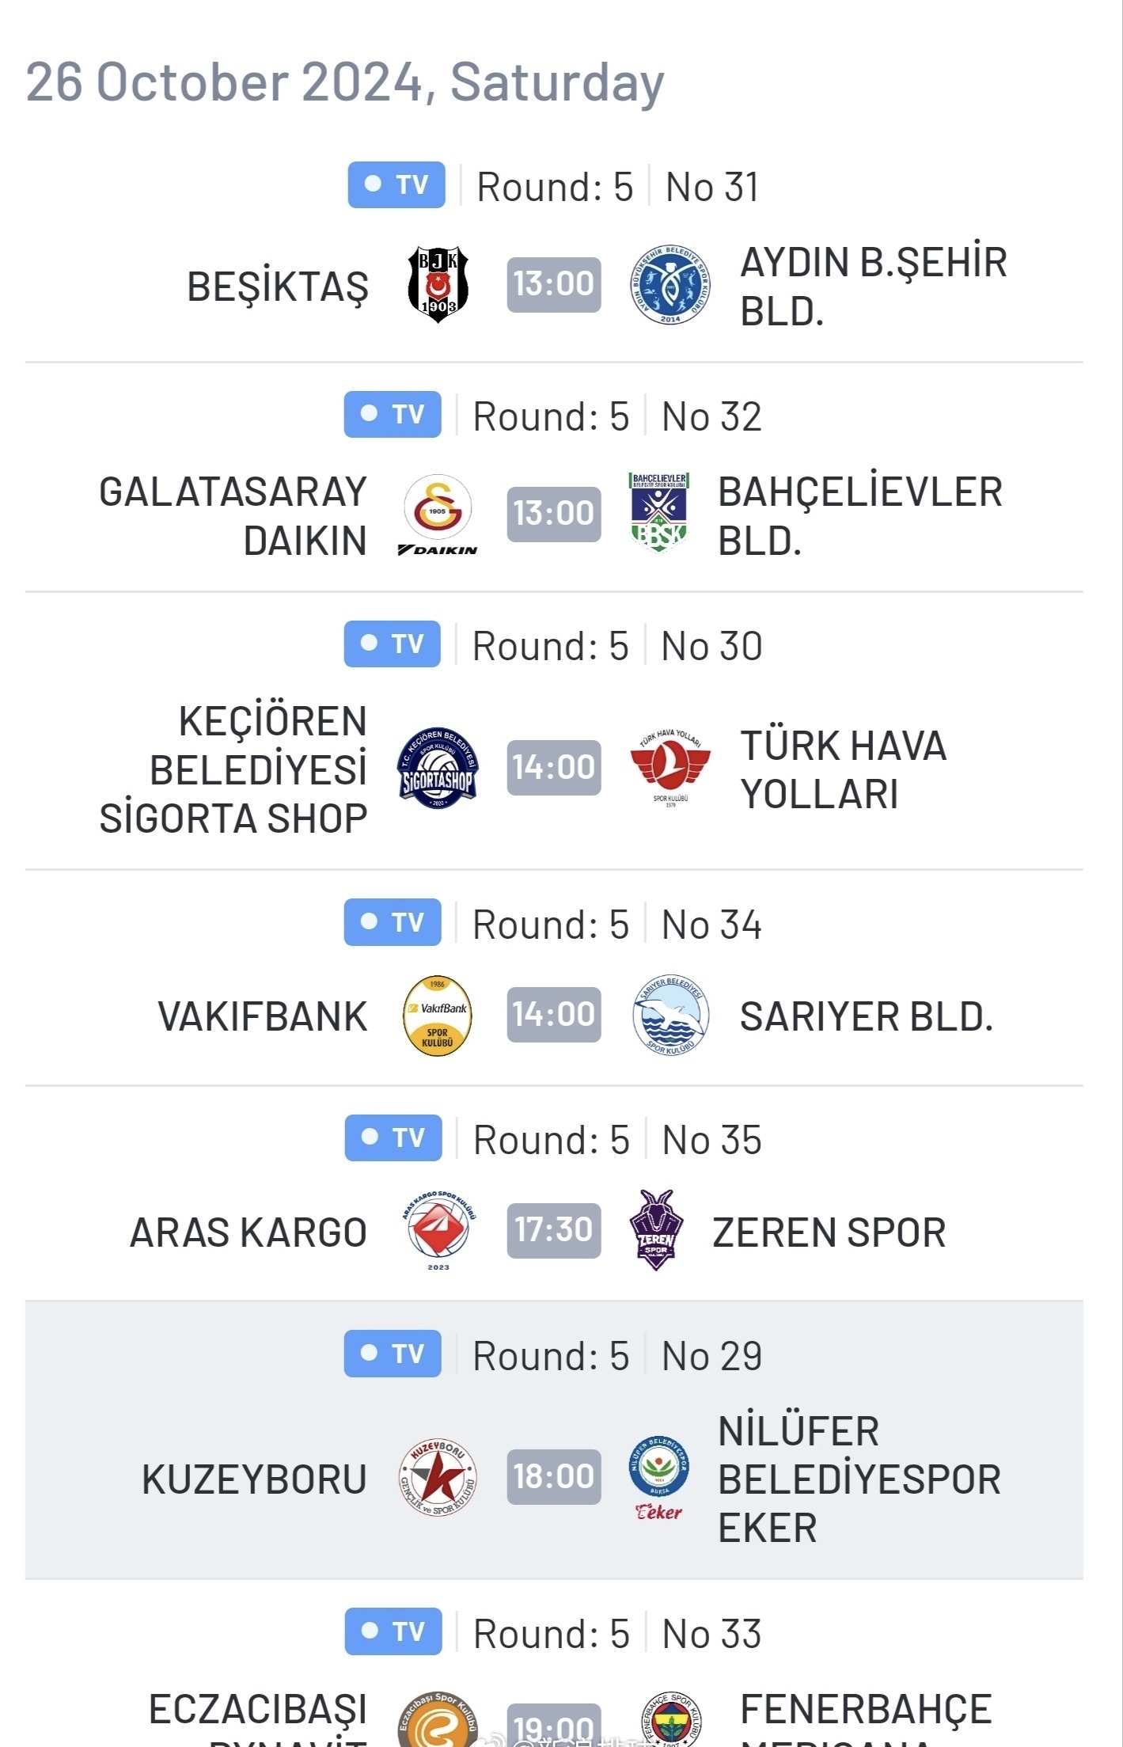This screenshot has height=1747, width=1123.
Task: Tap the Bahçelievler BBSK team badge
Action: pyautogui.click(x=658, y=512)
